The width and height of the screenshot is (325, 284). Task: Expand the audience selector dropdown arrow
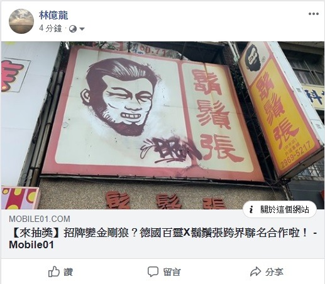coord(82,29)
